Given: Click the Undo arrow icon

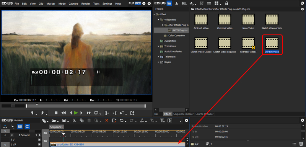Looking at the screenshot, I should pos(122,121).
